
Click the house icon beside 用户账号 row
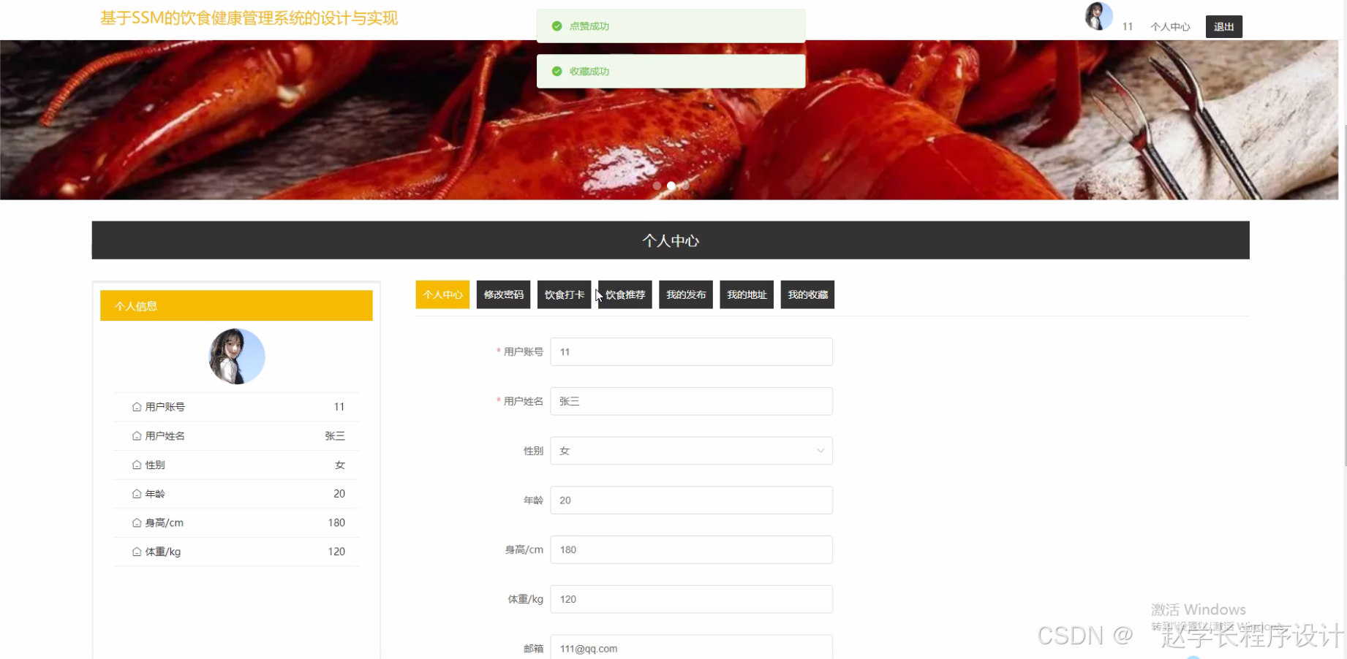(136, 406)
